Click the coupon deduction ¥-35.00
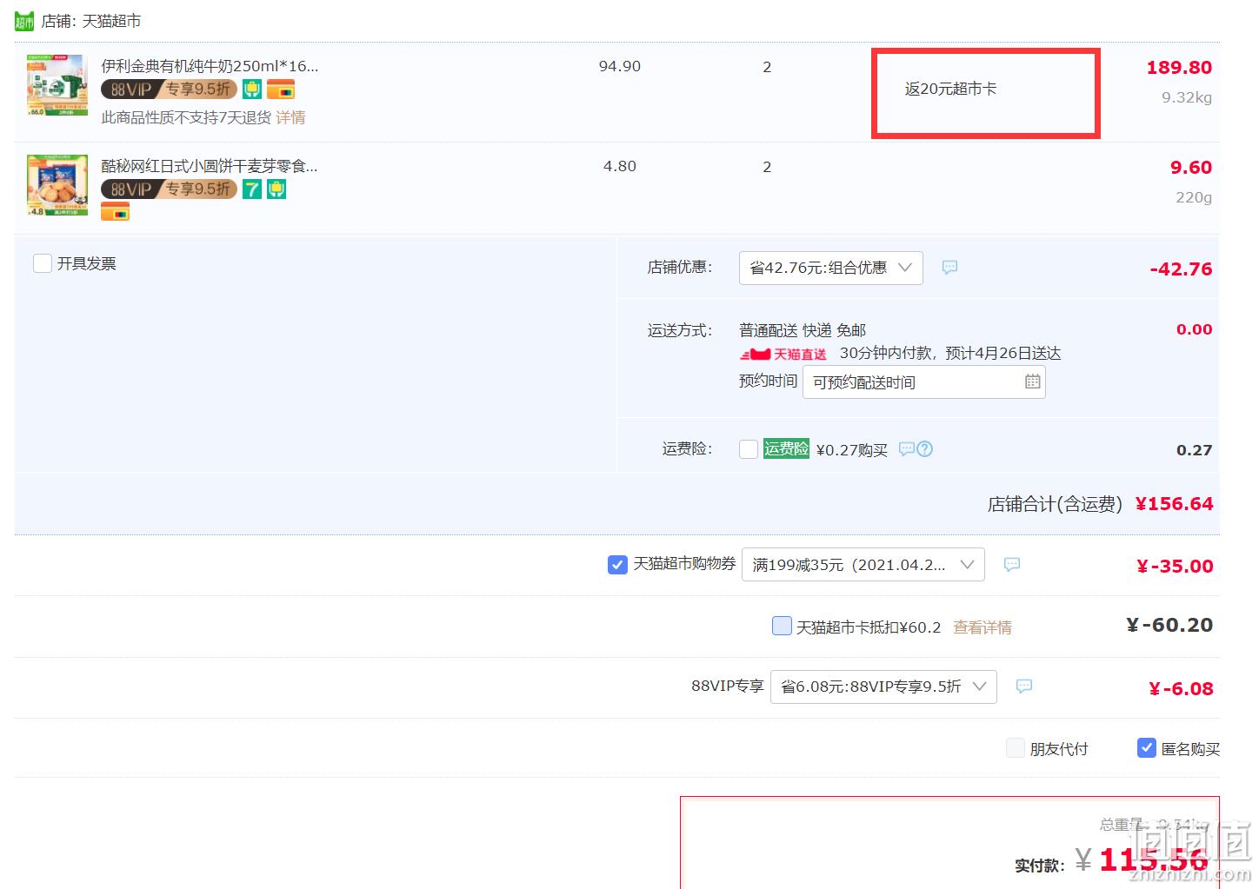Screen dimensions: 1259x889 pos(1175,567)
